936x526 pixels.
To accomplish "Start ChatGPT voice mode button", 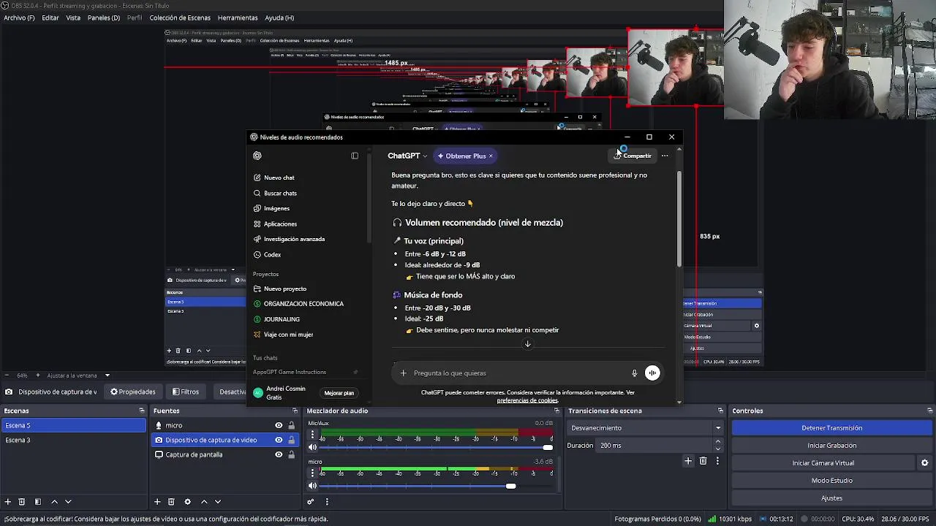I will [x=652, y=373].
